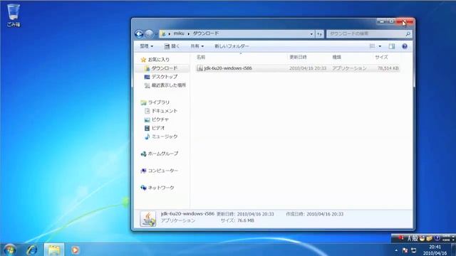Viewport: 456px width, 256px height.
Task: Select the jdk-6u20-windows-i586 file name in the list
Action: coord(228,68)
